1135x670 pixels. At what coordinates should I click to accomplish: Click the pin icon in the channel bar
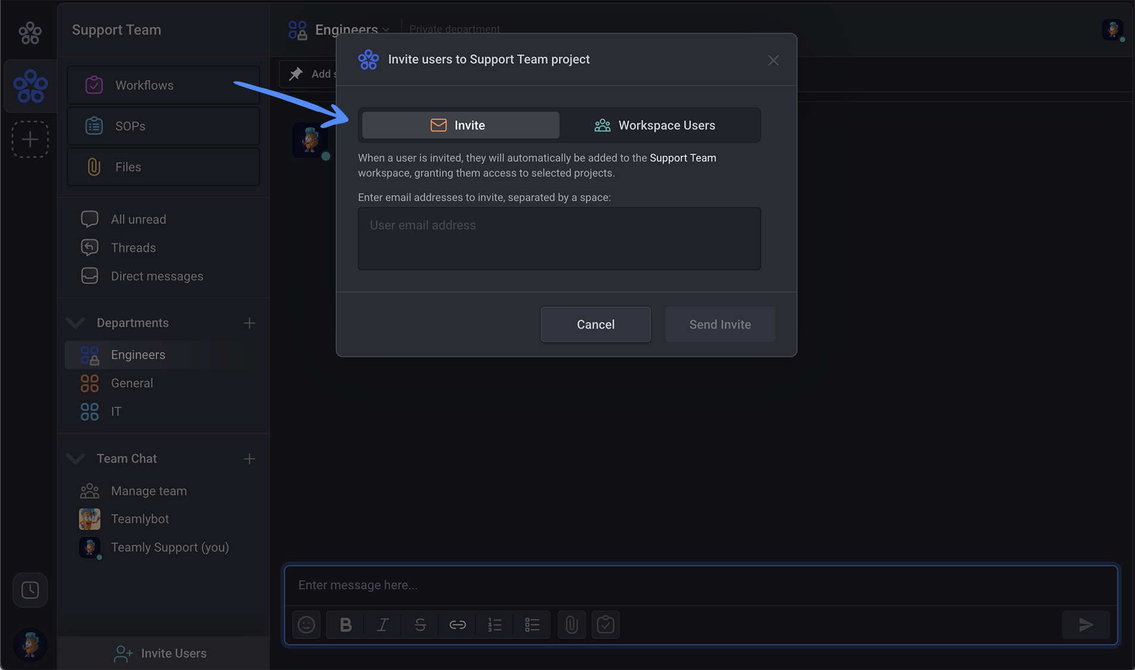pos(296,74)
